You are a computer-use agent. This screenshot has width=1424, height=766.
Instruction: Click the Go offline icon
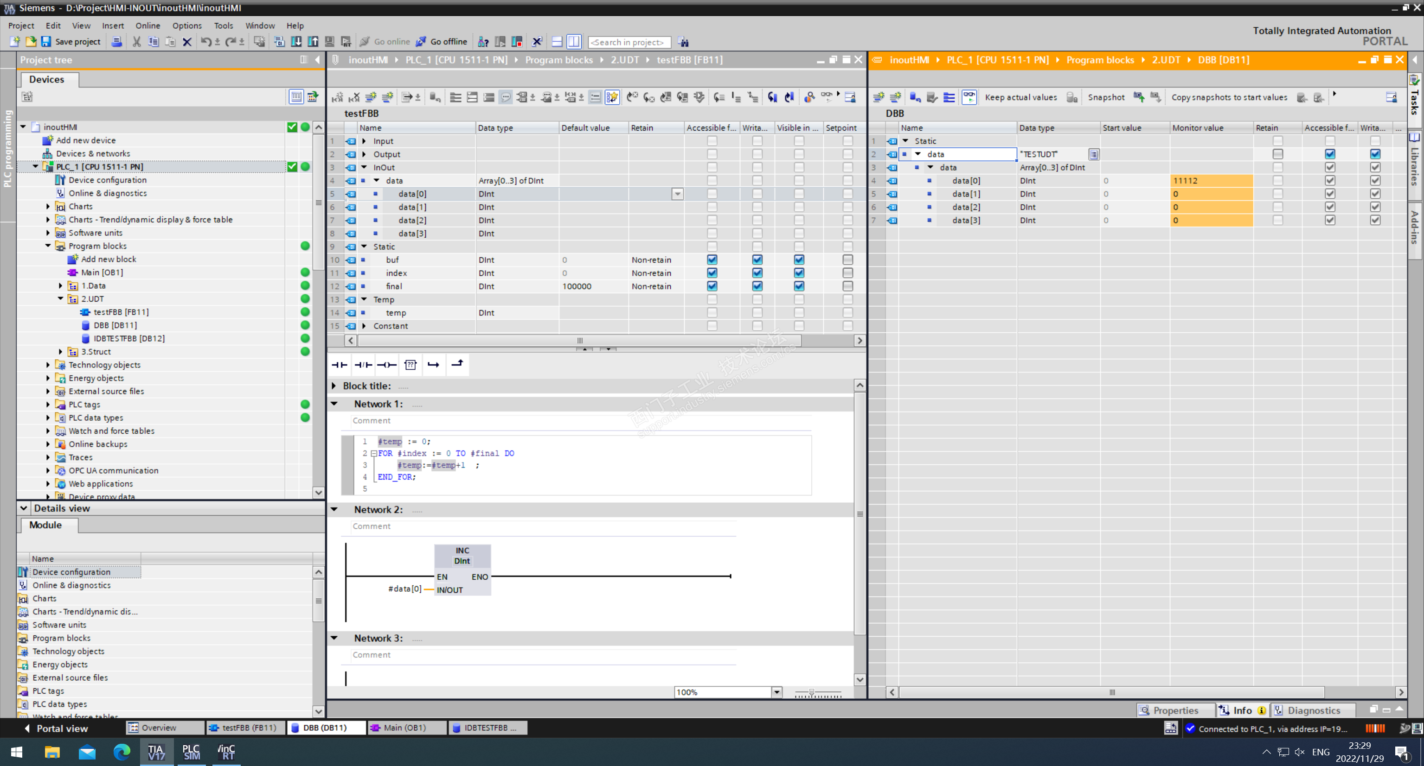(421, 41)
